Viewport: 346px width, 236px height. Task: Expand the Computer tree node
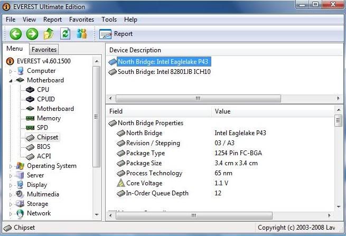pyautogui.click(x=11, y=71)
